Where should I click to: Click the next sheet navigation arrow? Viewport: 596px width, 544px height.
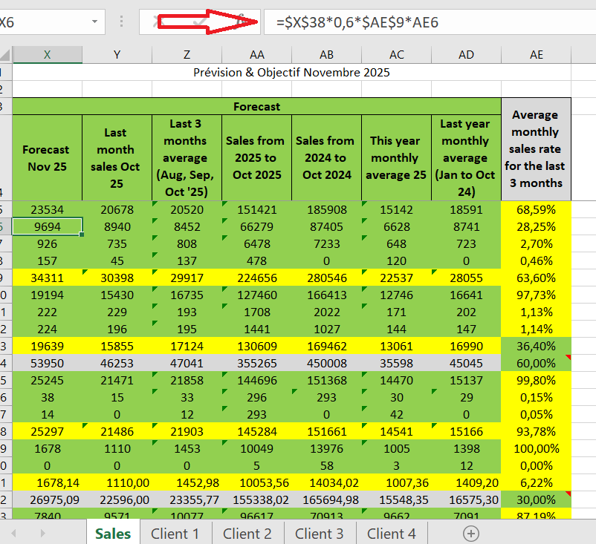click(x=43, y=533)
